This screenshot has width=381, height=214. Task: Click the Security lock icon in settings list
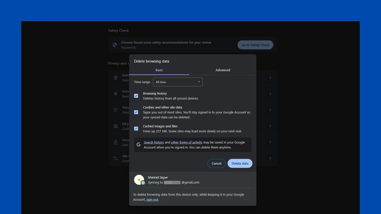116,142
